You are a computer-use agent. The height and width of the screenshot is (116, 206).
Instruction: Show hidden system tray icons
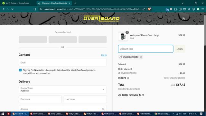click(x=173, y=114)
